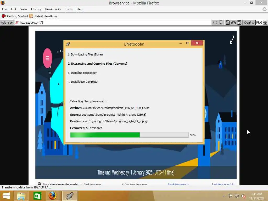Open the pink hamburger menu on the page

pyautogui.click(x=47, y=58)
